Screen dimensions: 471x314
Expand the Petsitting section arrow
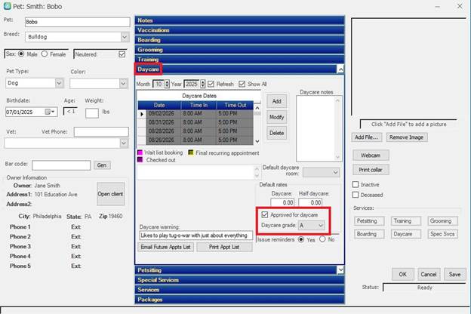point(340,269)
